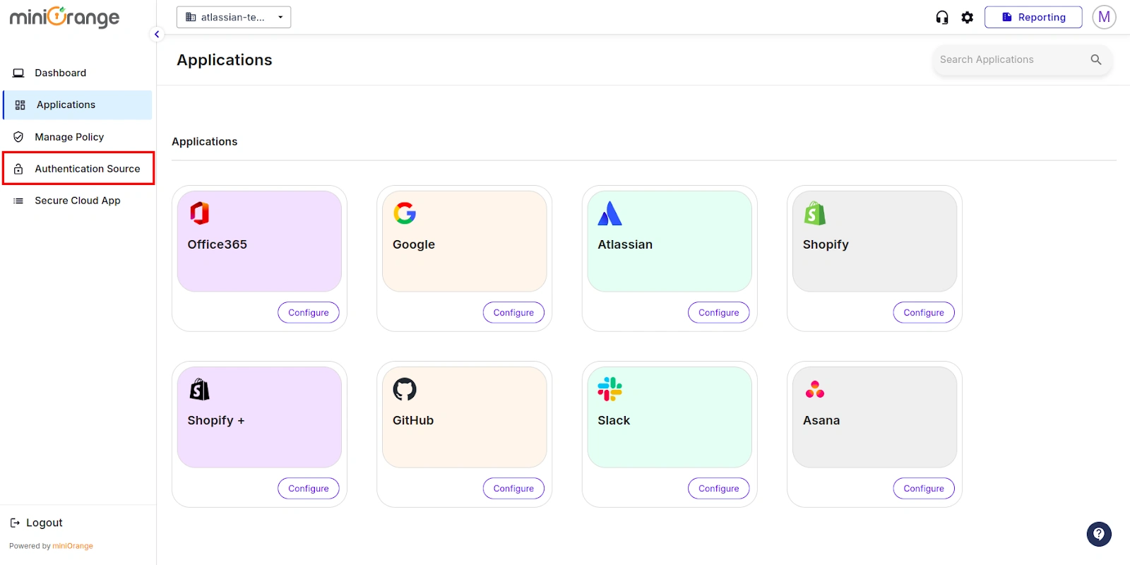
Task: Select the Atlassian card title
Action: pos(625,244)
